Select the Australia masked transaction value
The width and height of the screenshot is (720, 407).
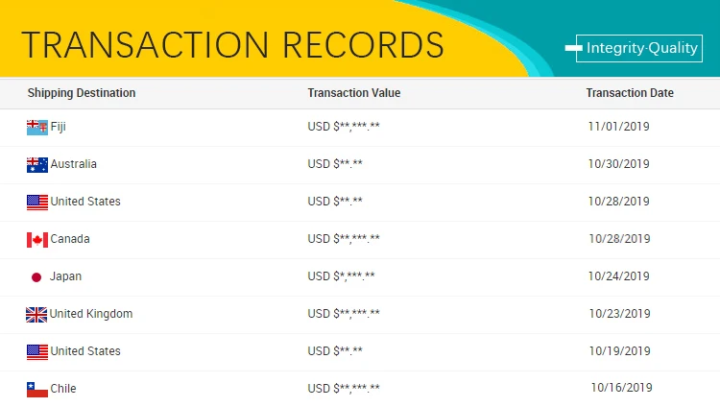tap(335, 164)
